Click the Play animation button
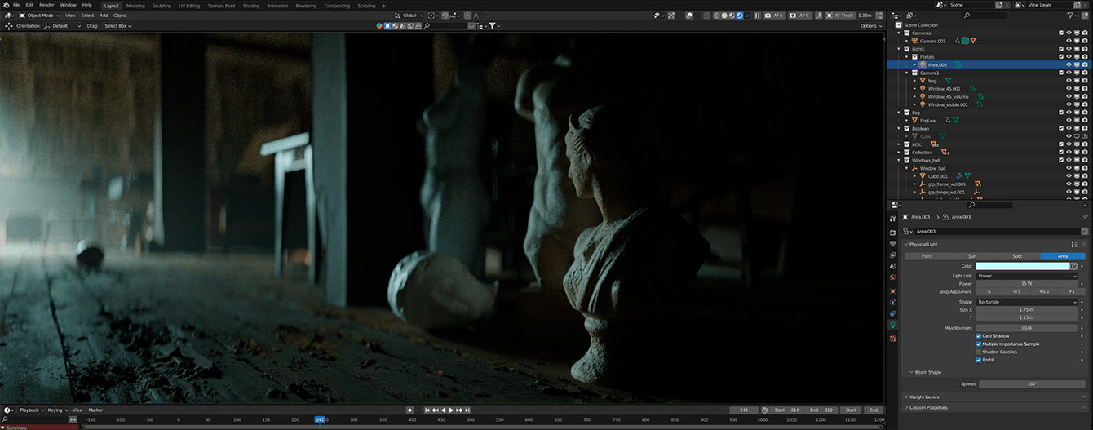This screenshot has width=1093, height=430. coord(451,410)
